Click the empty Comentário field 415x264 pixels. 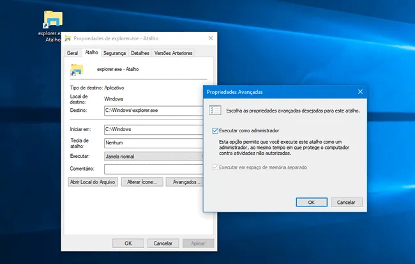coord(153,169)
